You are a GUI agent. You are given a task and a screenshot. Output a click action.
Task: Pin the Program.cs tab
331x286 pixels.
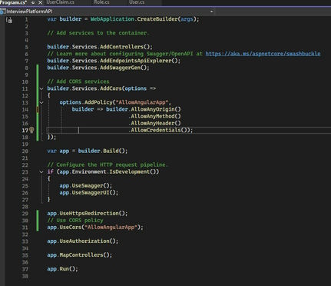tap(33, 2)
